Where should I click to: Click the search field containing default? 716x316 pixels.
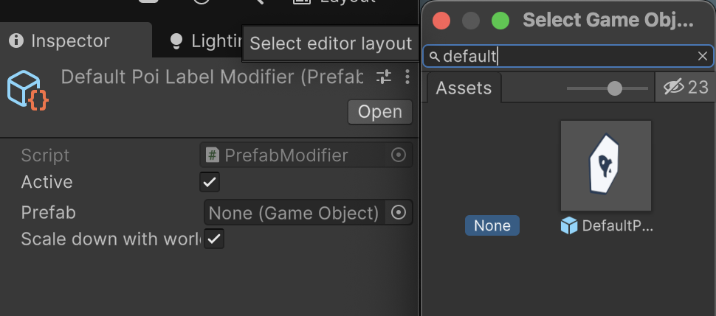pos(568,56)
